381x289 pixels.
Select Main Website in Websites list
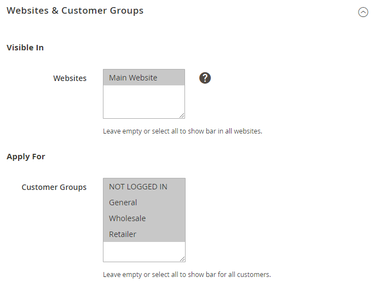(133, 78)
